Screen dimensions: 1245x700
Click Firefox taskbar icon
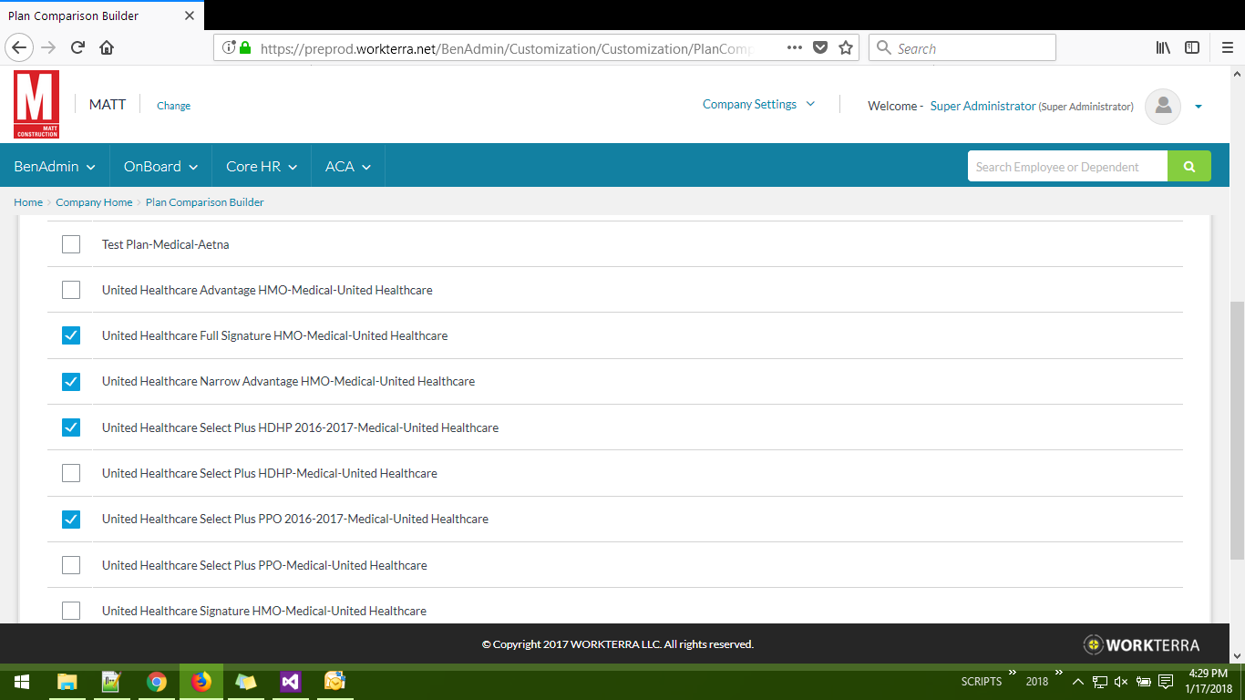tap(201, 682)
